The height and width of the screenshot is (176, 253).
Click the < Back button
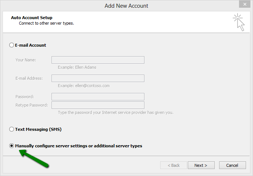click(173, 165)
